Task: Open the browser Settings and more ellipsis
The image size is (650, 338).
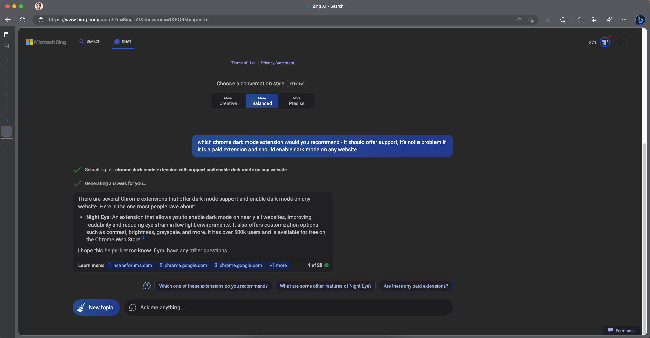Action: [x=624, y=20]
